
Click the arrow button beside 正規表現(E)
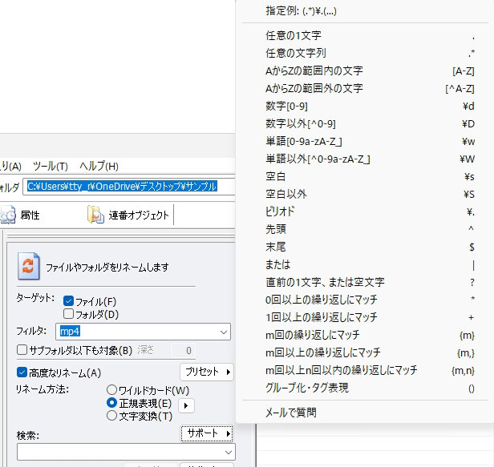pos(185,405)
